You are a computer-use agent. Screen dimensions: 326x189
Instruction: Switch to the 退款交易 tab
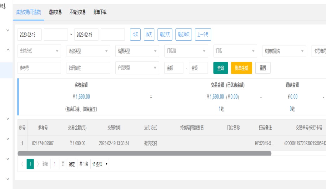point(55,12)
